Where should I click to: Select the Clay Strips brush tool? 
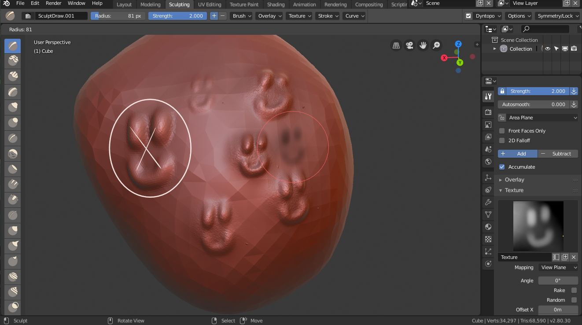pos(12,77)
